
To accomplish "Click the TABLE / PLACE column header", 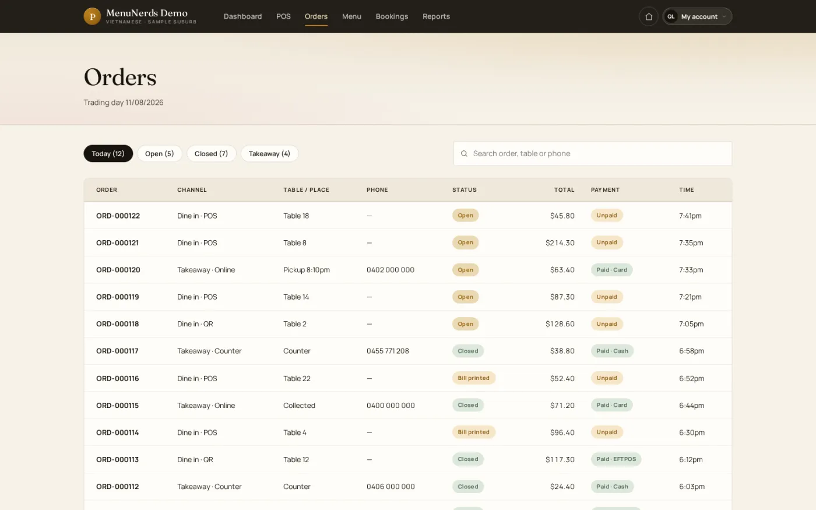I will [306, 190].
